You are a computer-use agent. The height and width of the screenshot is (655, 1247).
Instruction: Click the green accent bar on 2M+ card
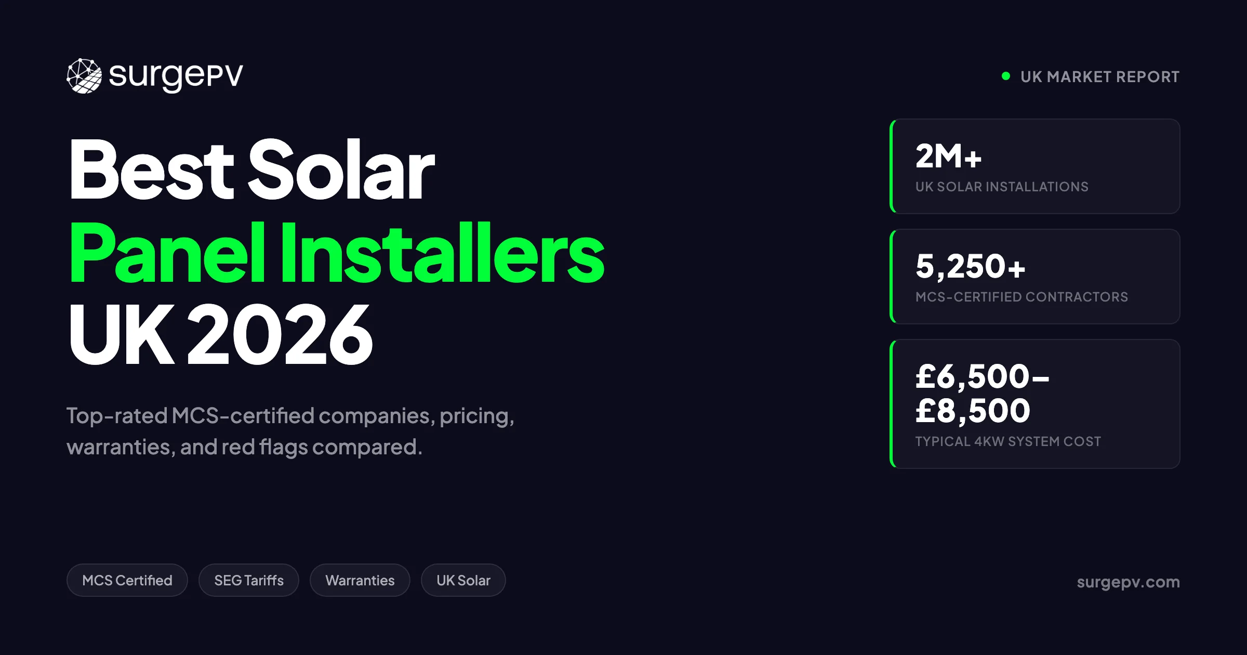click(x=892, y=166)
